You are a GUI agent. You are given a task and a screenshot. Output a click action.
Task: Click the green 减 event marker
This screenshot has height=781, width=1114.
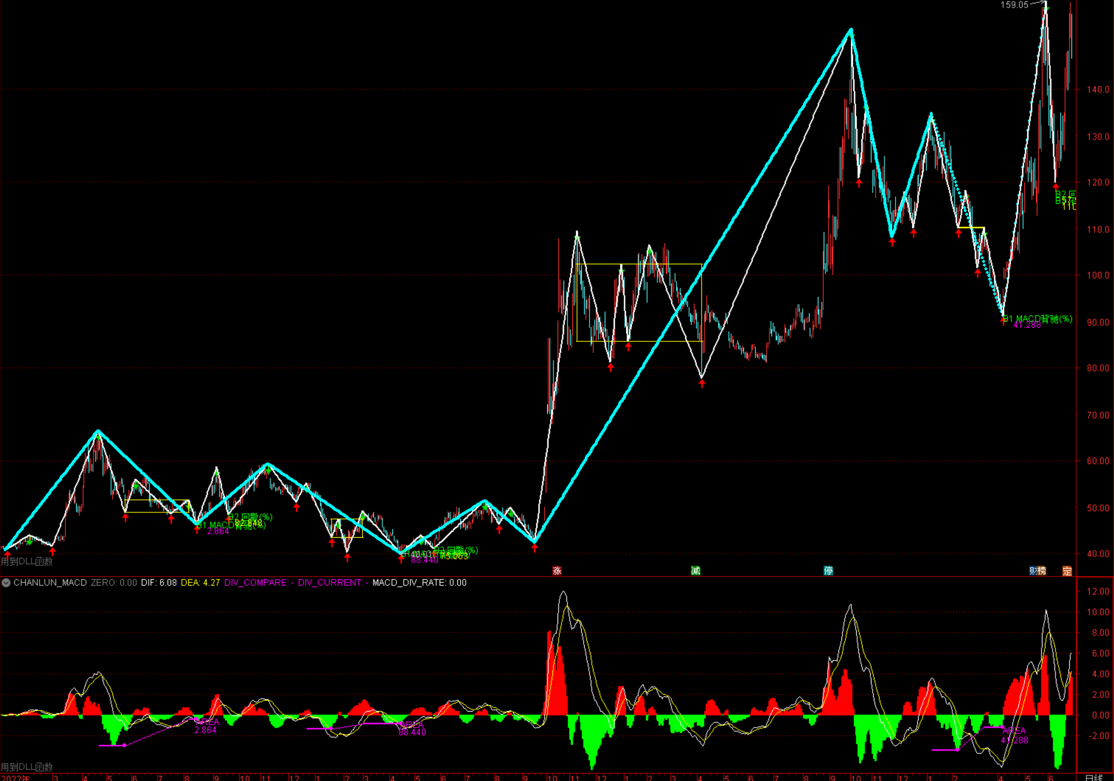click(x=696, y=570)
